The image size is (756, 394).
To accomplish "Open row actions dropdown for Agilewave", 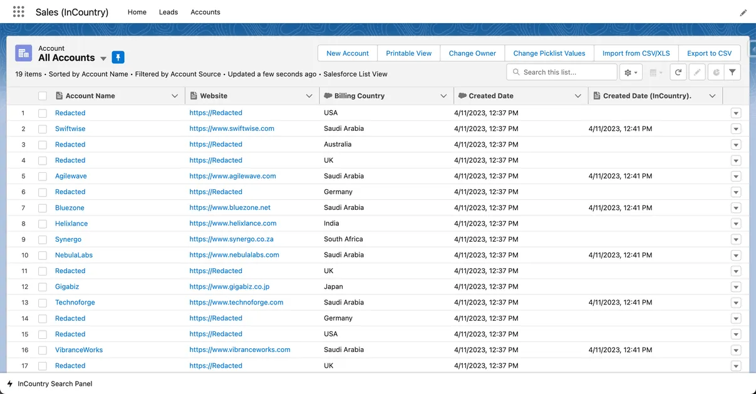I will coord(736,176).
